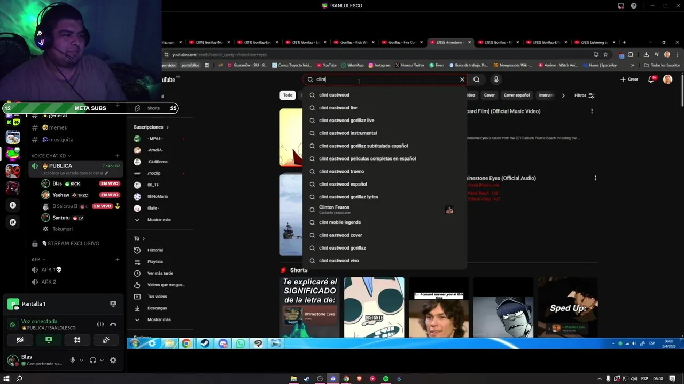Image resolution: width=684 pixels, height=384 pixels.
Task: Open Discord activities launcher button
Action: 77,340
